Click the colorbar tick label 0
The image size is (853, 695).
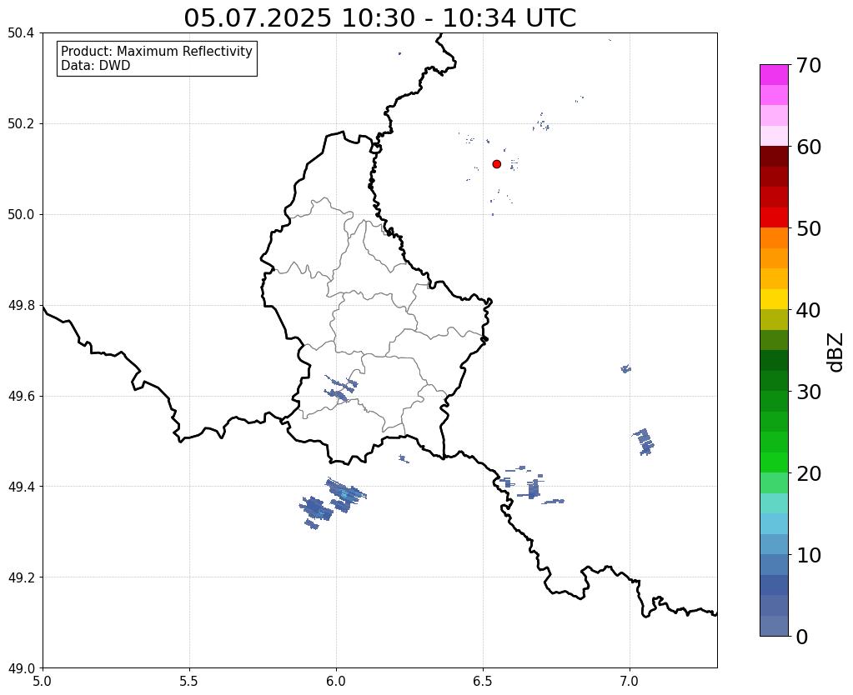tap(802, 637)
